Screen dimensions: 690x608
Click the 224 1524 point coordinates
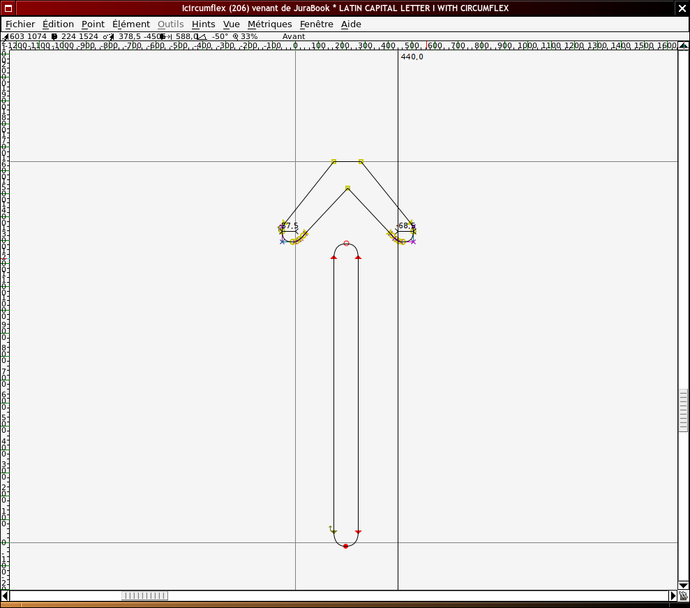(x=80, y=36)
